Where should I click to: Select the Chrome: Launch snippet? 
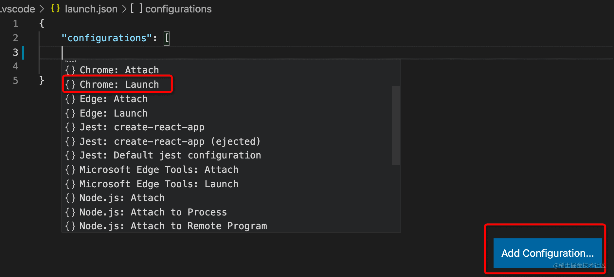point(119,84)
